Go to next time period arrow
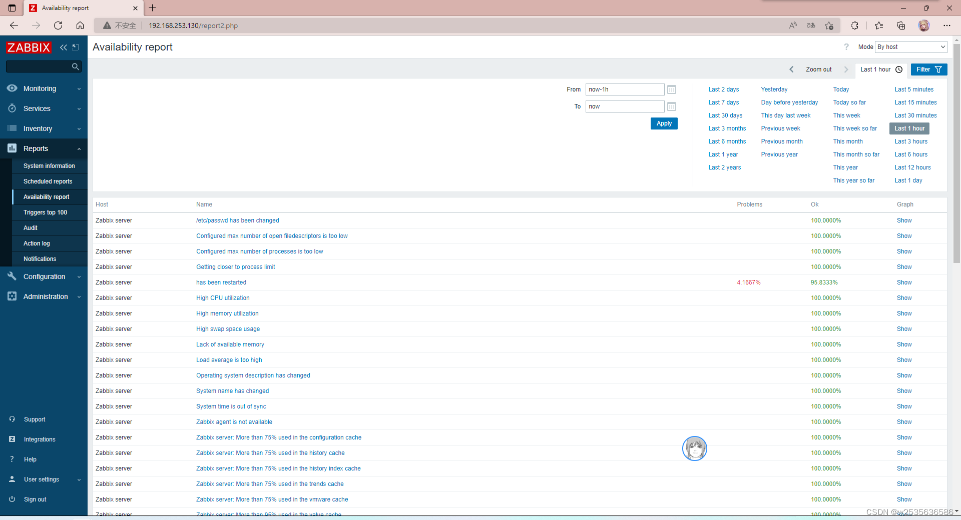 point(846,69)
